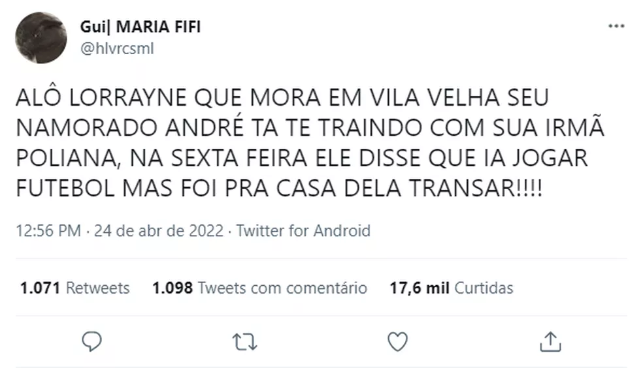
Task: Click the reply speech bubble icon
Action: coord(93,341)
